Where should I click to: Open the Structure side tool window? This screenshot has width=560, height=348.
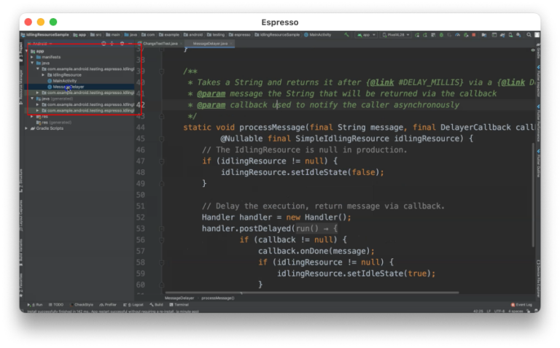click(21, 180)
